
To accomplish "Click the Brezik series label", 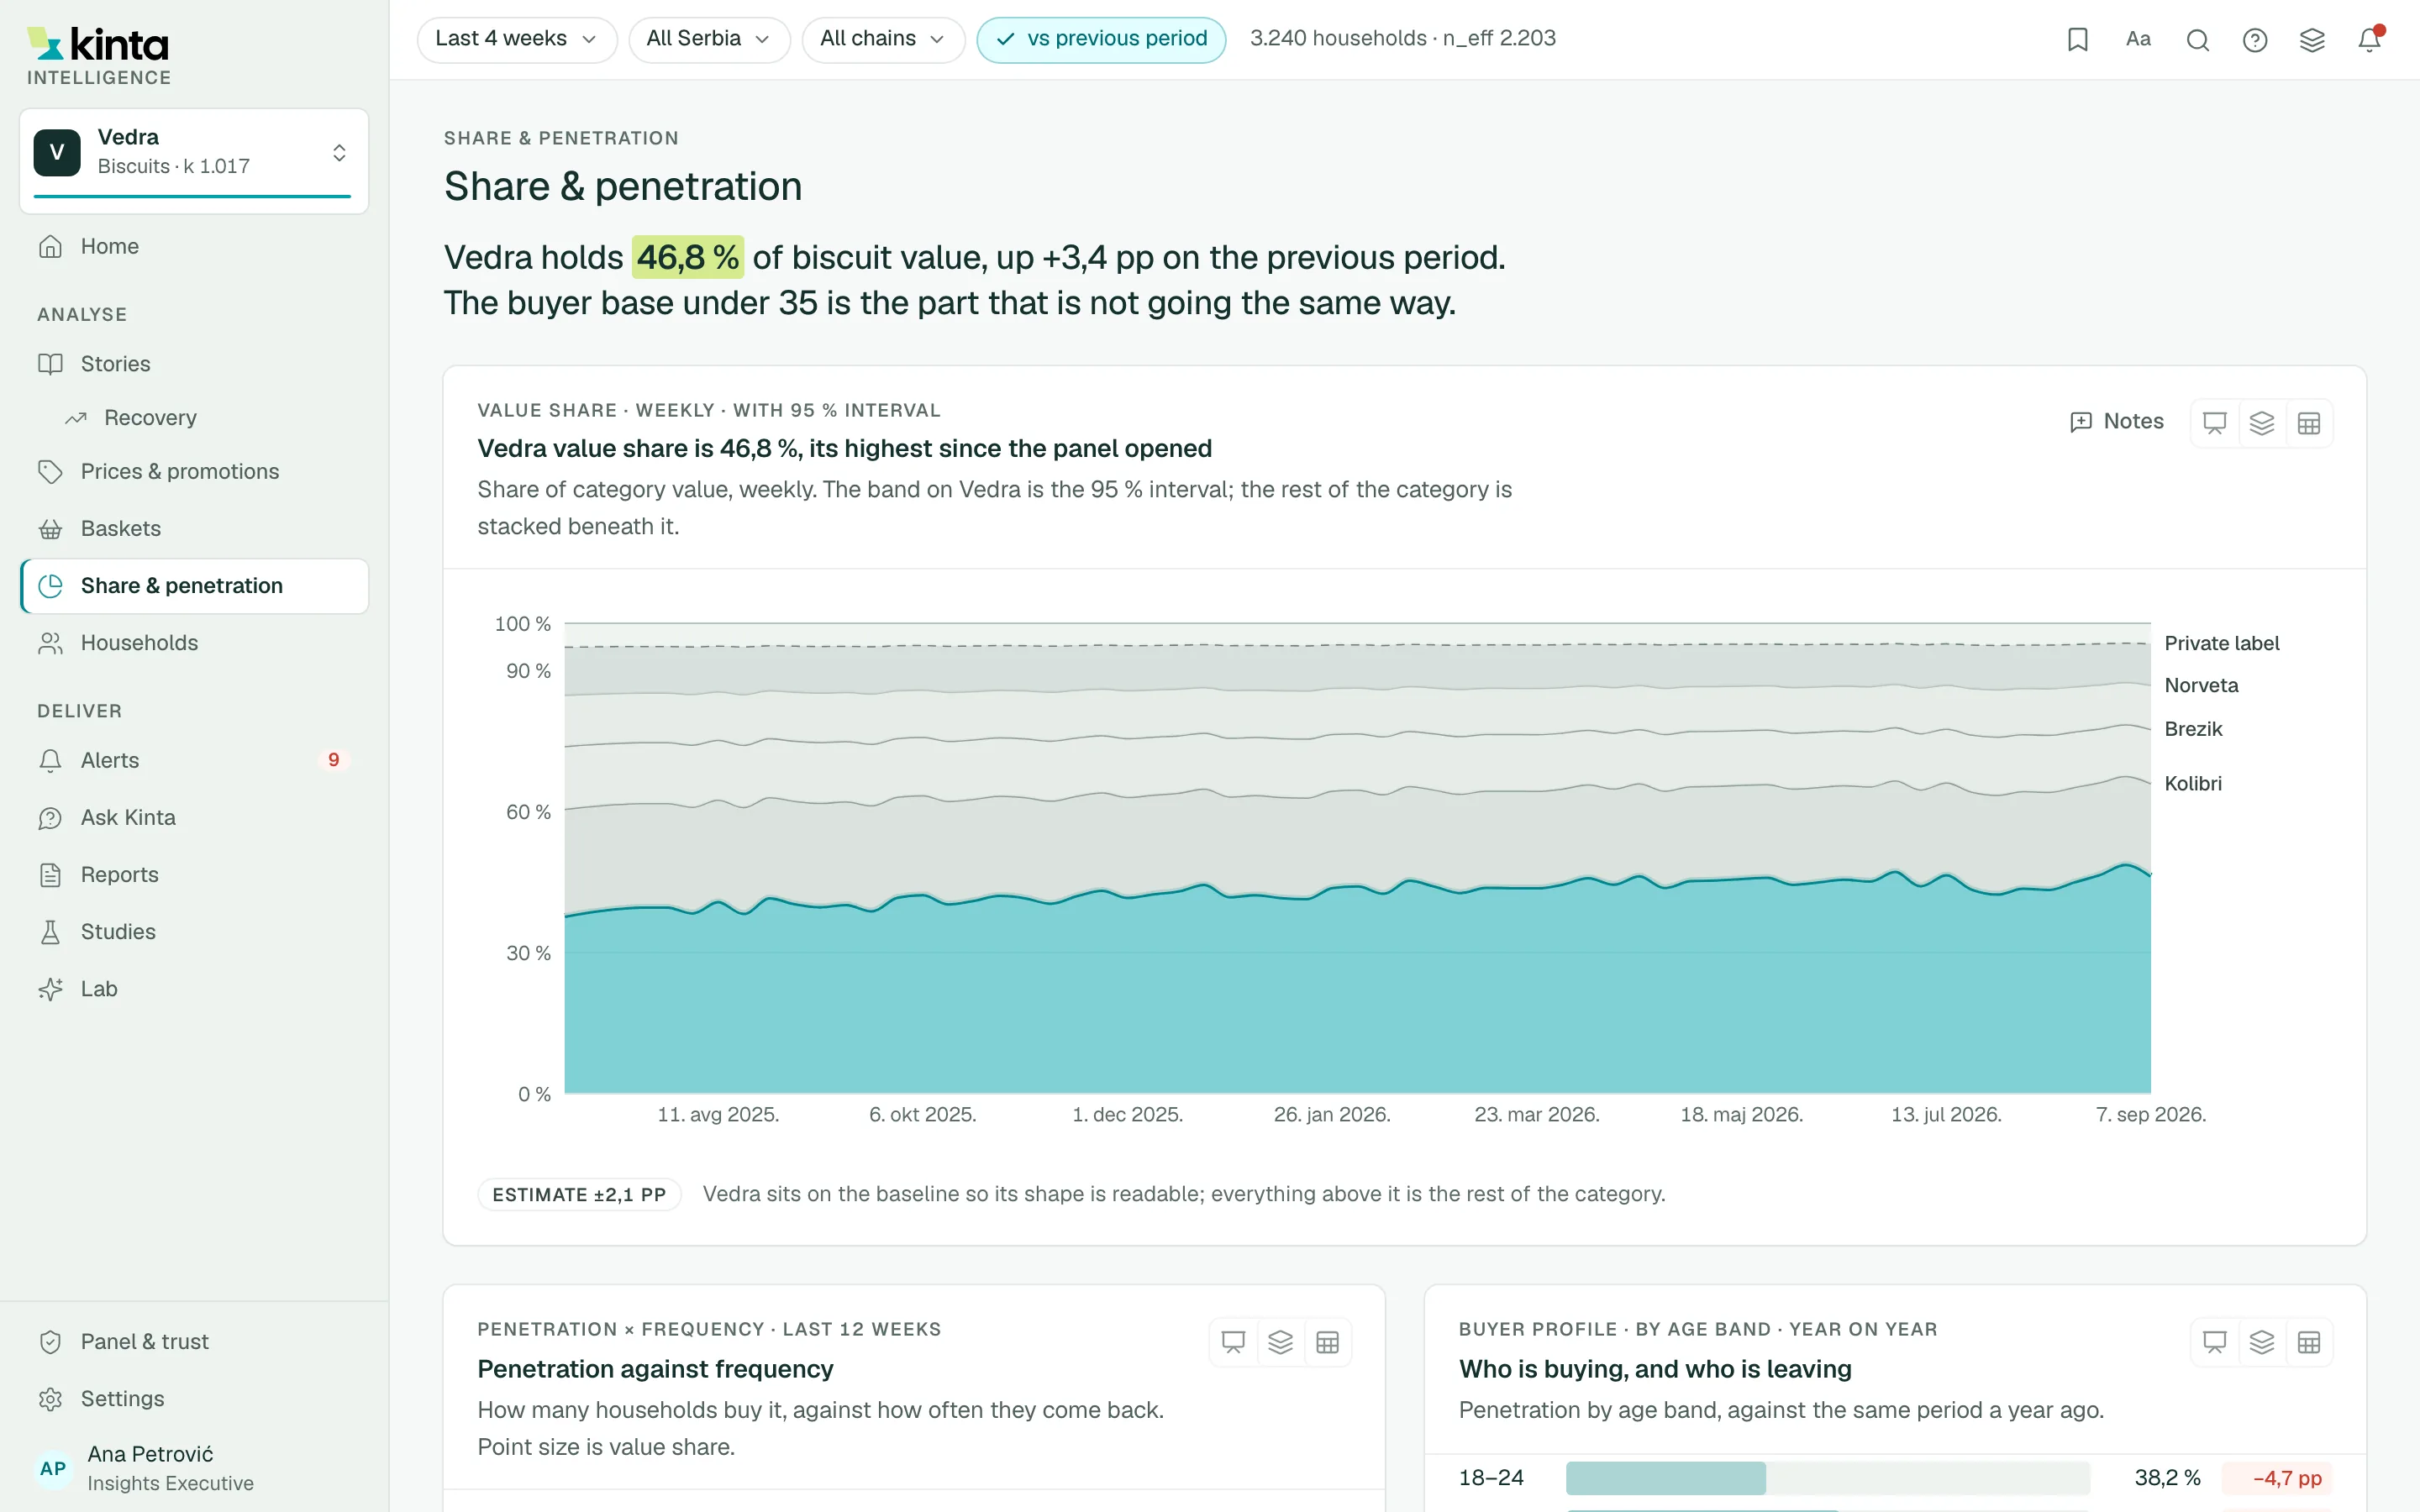I will pos(2193,730).
